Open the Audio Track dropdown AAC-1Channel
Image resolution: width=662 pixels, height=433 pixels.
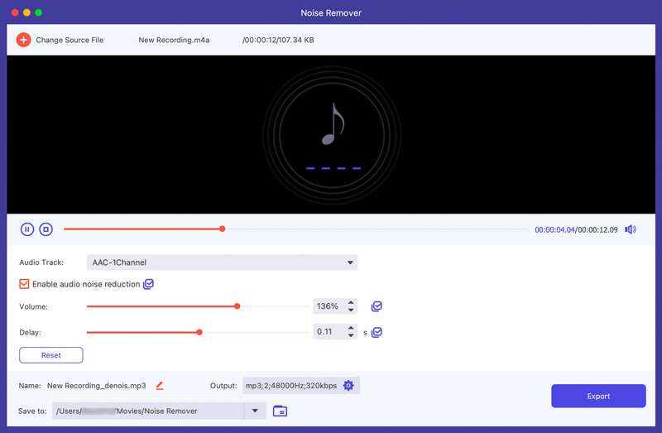(222, 262)
